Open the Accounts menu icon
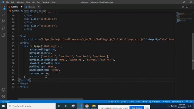194x109 pixels. (x=3, y=90)
